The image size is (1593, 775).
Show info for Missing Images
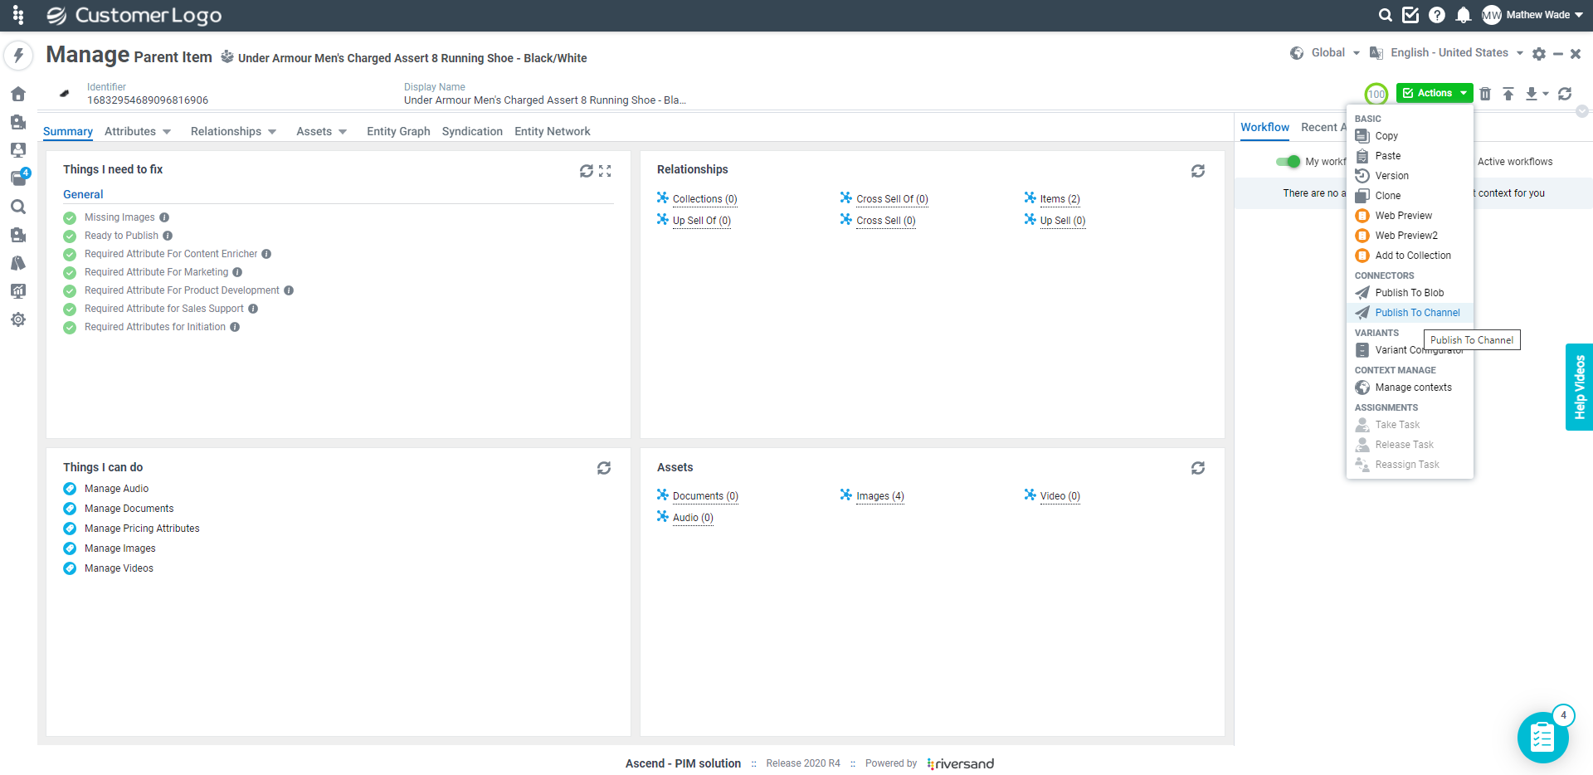[x=164, y=217]
